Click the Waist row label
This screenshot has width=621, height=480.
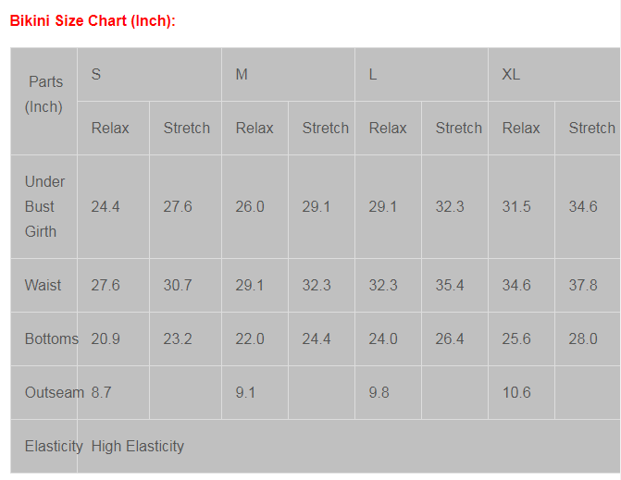point(43,285)
